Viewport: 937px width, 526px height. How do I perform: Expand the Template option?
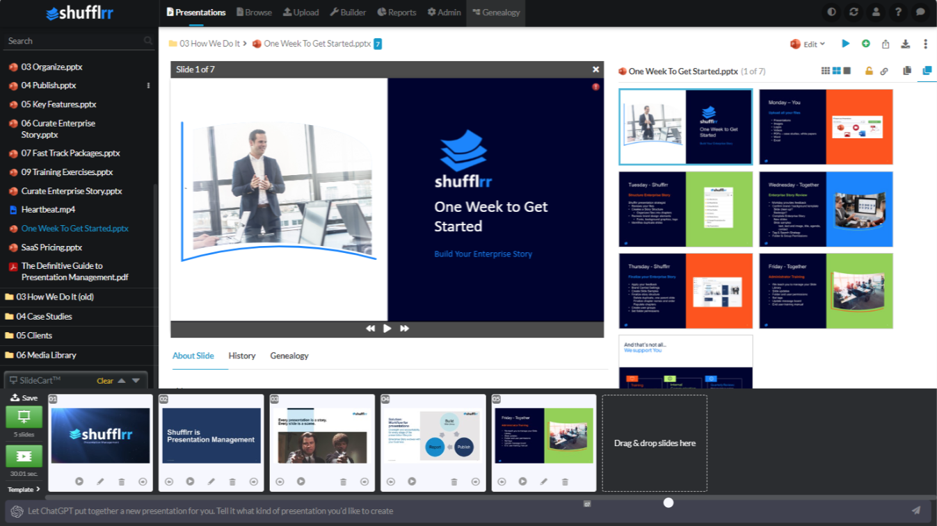click(x=24, y=489)
